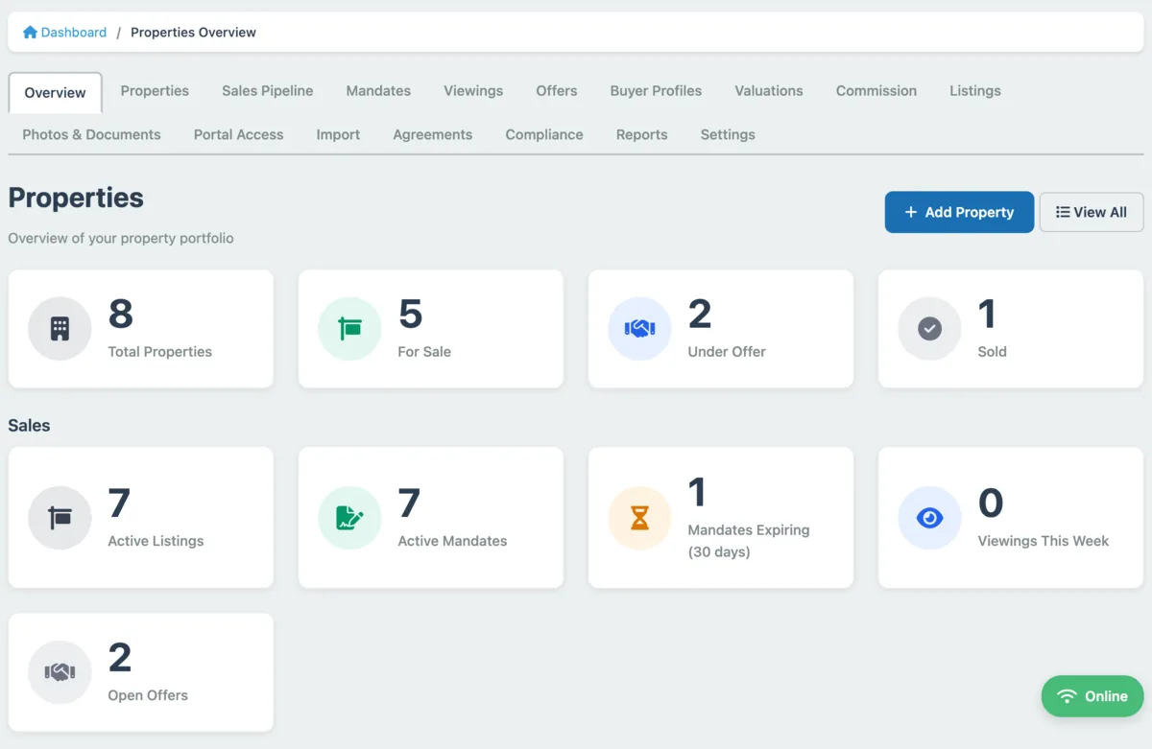
Task: Click the green sign icon for For Sale
Action: coord(349,329)
